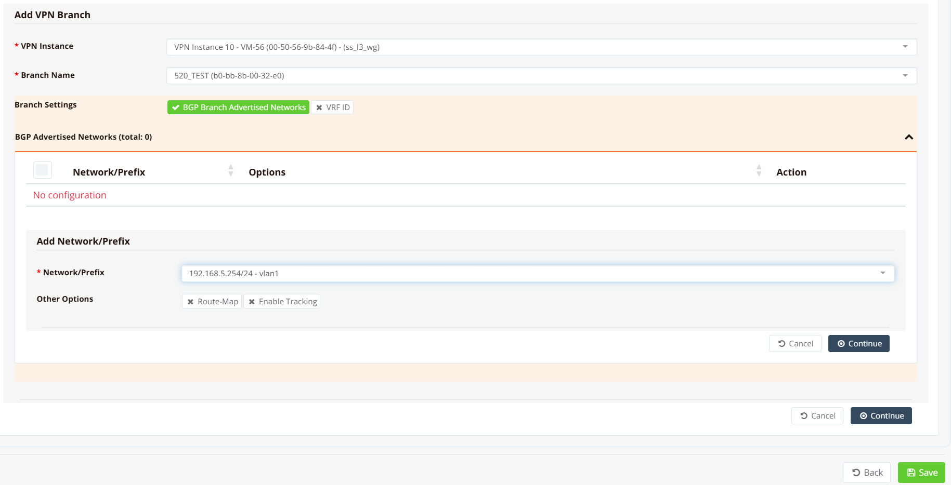Open the VPN Instance dropdown
Screen dimensions: 951x485
[x=541, y=47]
